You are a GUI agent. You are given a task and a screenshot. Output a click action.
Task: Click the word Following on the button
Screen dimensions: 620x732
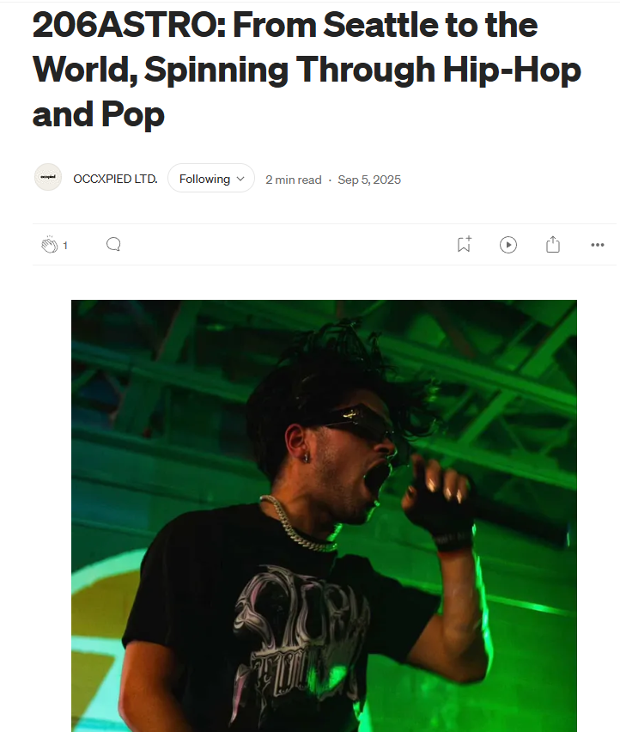pos(204,179)
